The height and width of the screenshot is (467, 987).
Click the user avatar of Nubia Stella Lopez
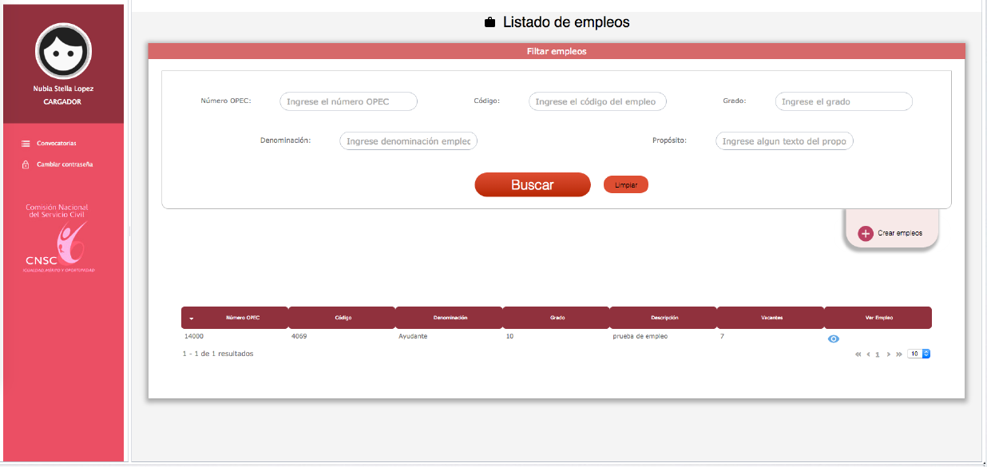click(63, 50)
